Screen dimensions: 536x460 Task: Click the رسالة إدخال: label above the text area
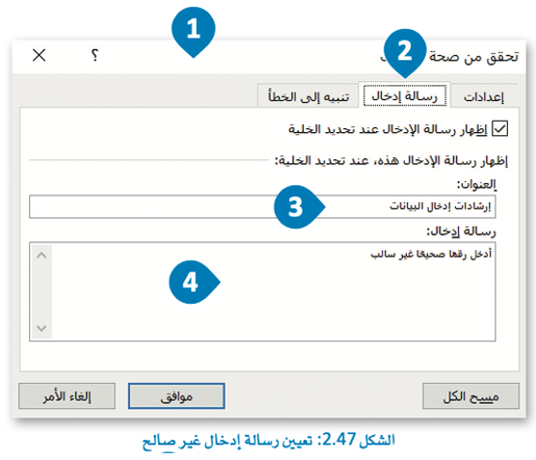461,231
